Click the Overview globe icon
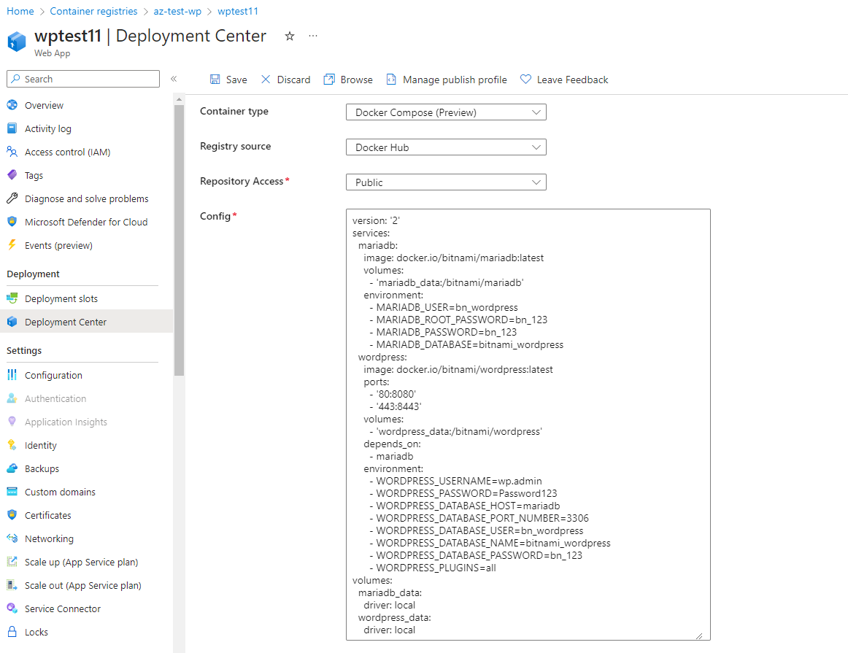Viewport: 848px width, 653px height. (x=12, y=105)
